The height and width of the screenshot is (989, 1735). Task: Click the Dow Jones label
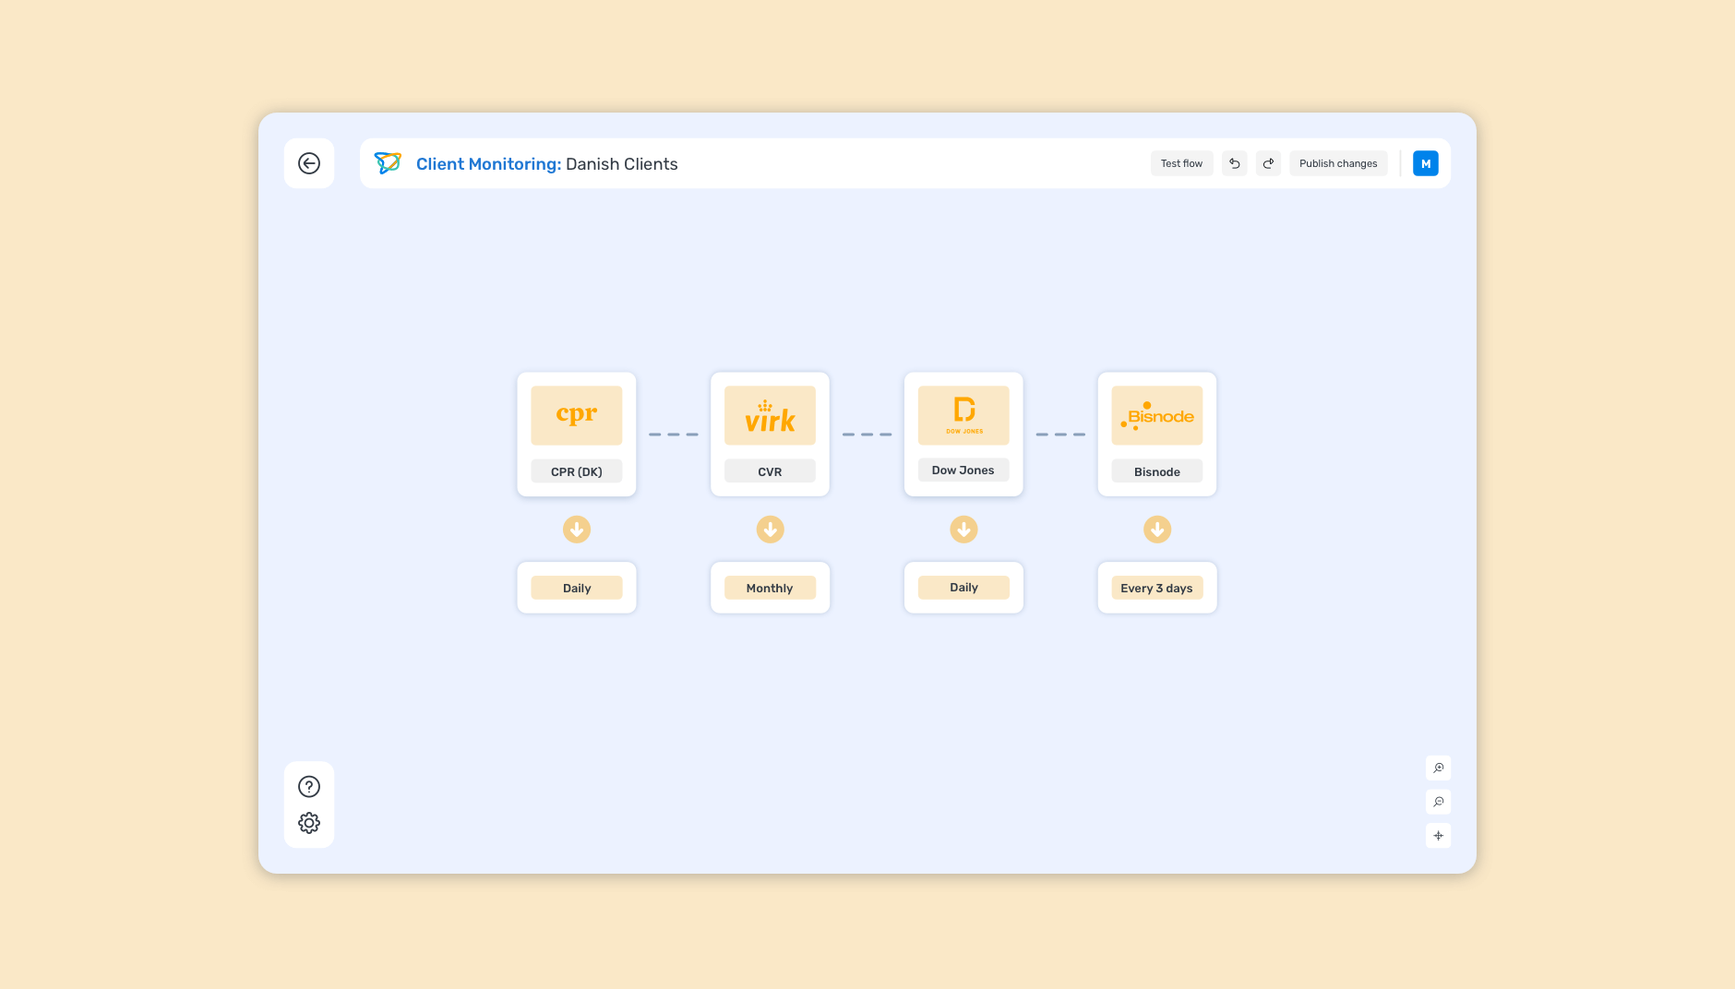click(x=963, y=471)
